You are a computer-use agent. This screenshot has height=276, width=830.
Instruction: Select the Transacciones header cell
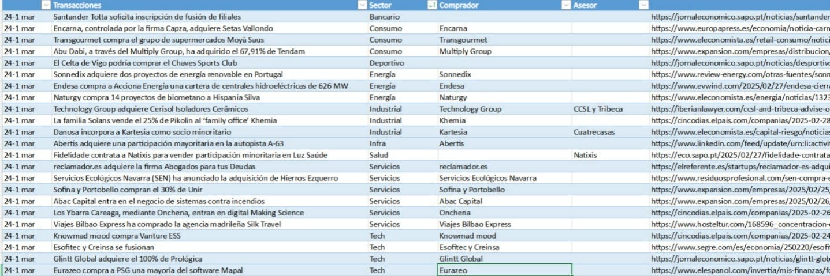point(209,5)
